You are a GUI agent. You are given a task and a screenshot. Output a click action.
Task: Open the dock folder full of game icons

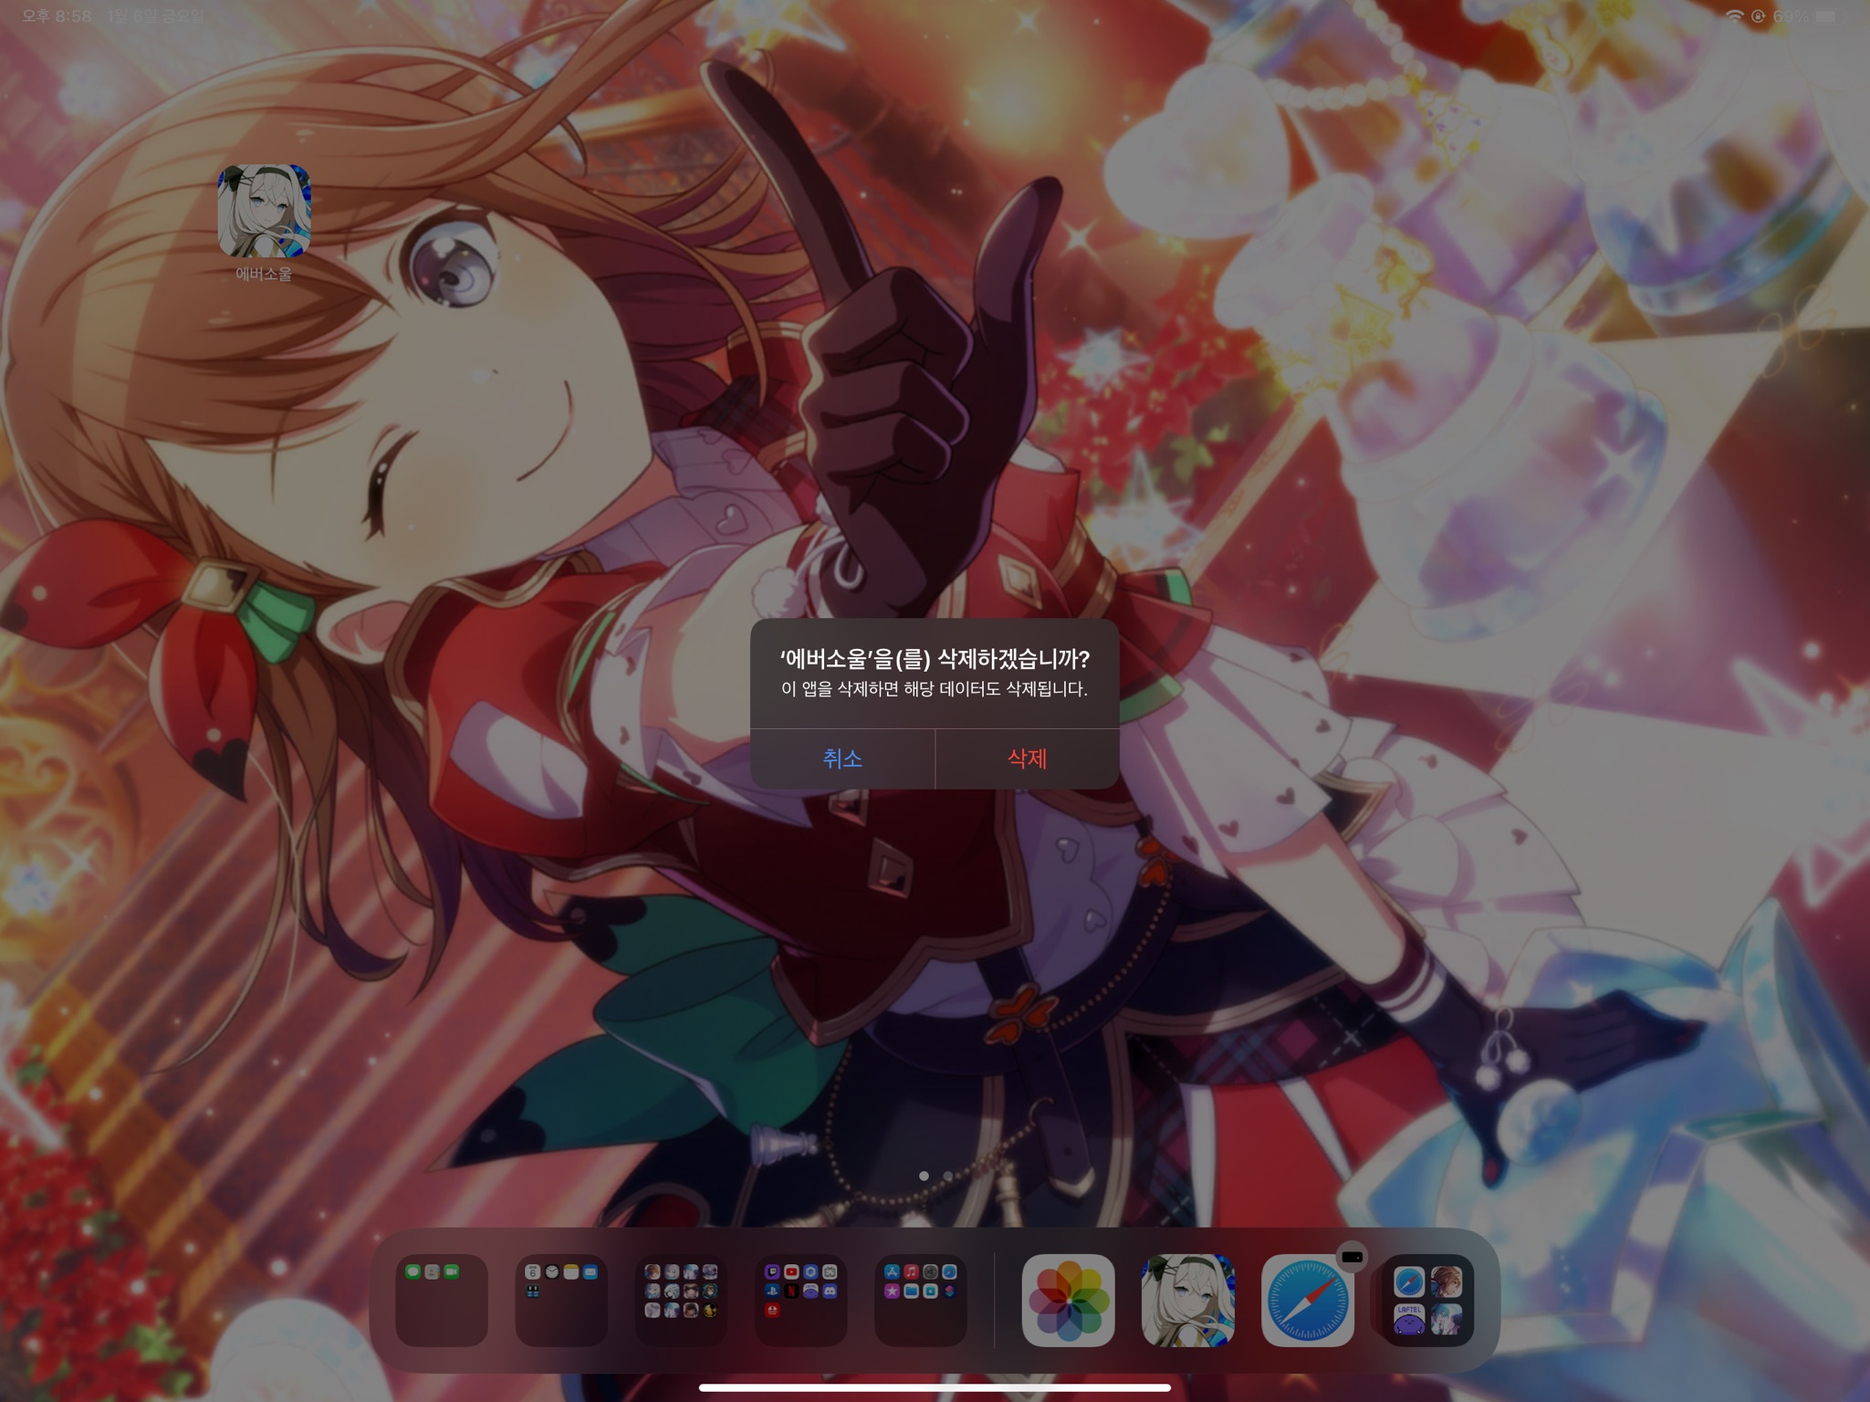(681, 1300)
